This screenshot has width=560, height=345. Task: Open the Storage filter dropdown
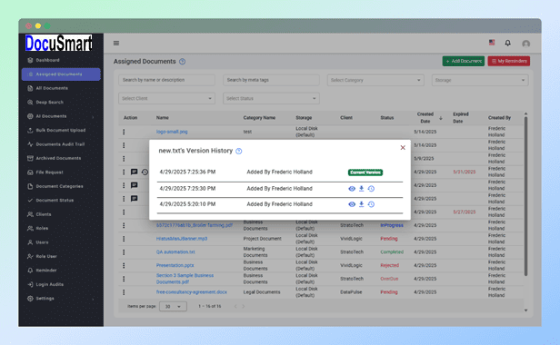pyautogui.click(x=480, y=80)
